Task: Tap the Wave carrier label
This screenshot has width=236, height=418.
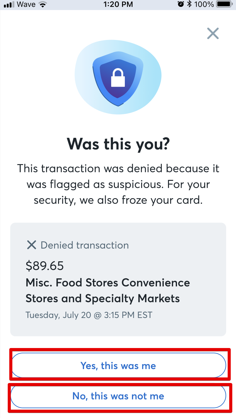Action: [x=26, y=4]
